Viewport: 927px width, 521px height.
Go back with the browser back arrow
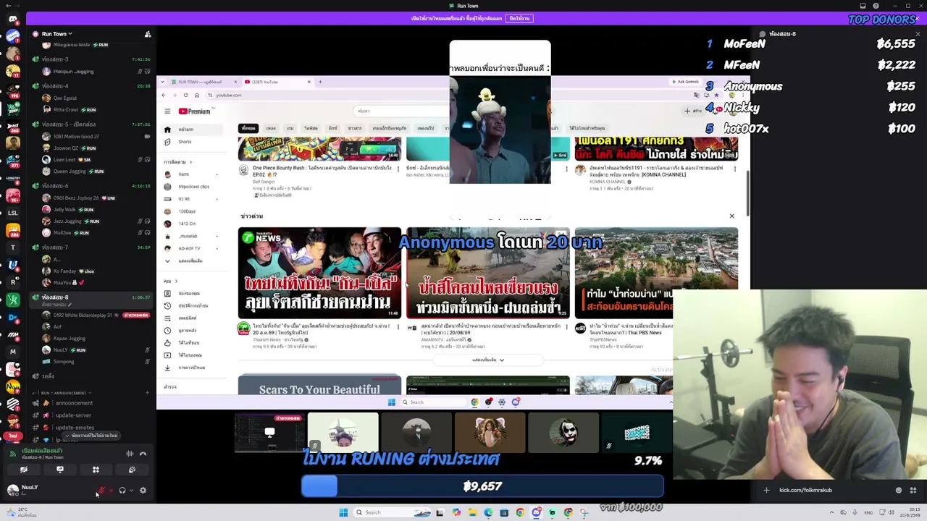pos(164,96)
